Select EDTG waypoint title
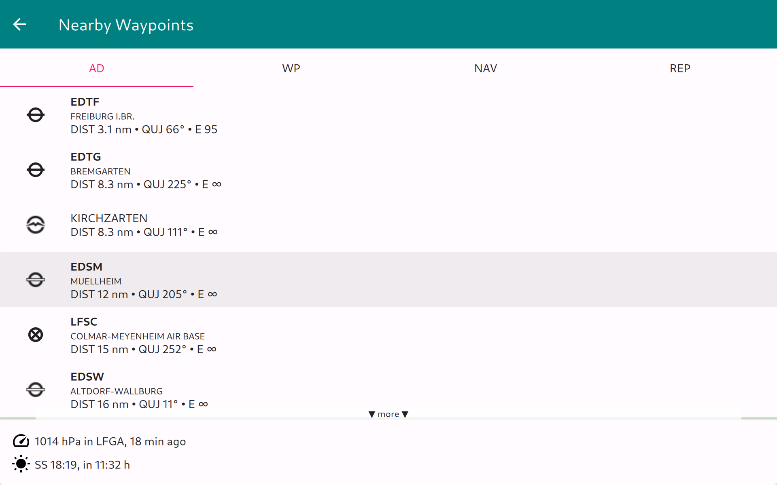The width and height of the screenshot is (777, 485). (x=86, y=157)
